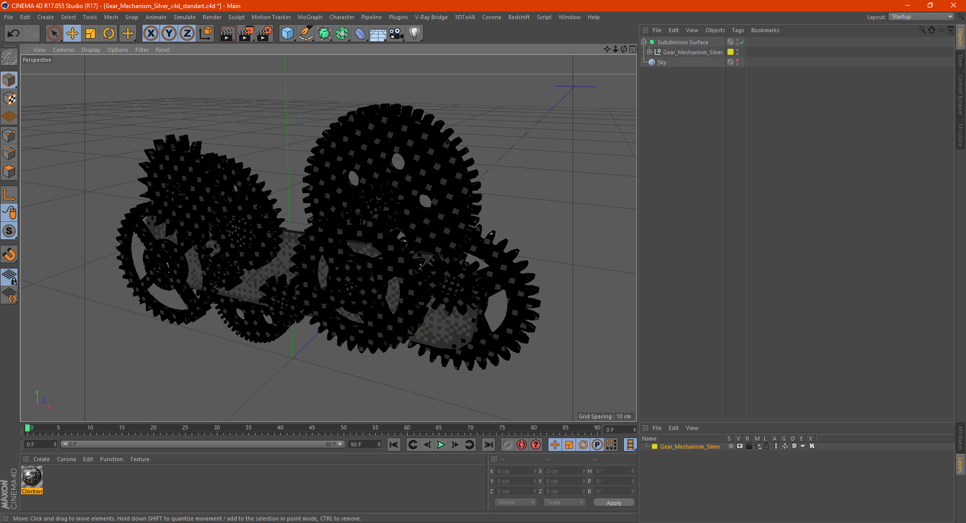Activate the Scale tool
The width and height of the screenshot is (966, 523).
pyautogui.click(x=91, y=34)
